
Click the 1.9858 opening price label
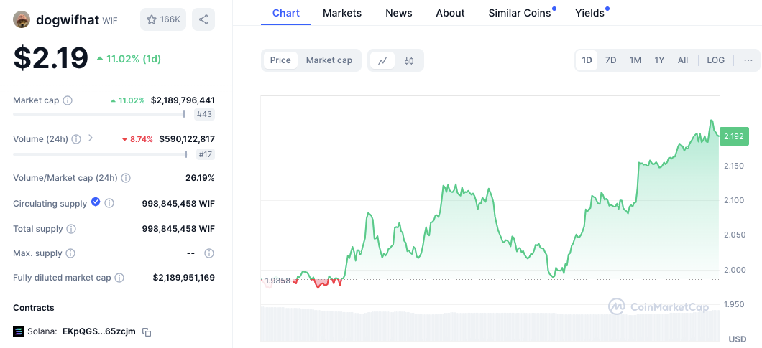[277, 280]
